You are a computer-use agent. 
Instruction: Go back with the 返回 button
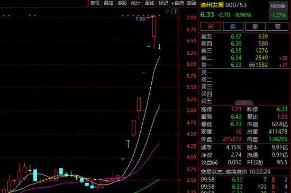[191, 3]
